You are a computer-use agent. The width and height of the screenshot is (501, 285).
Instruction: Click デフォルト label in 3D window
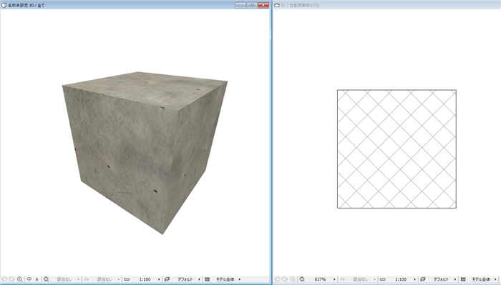(x=185, y=279)
